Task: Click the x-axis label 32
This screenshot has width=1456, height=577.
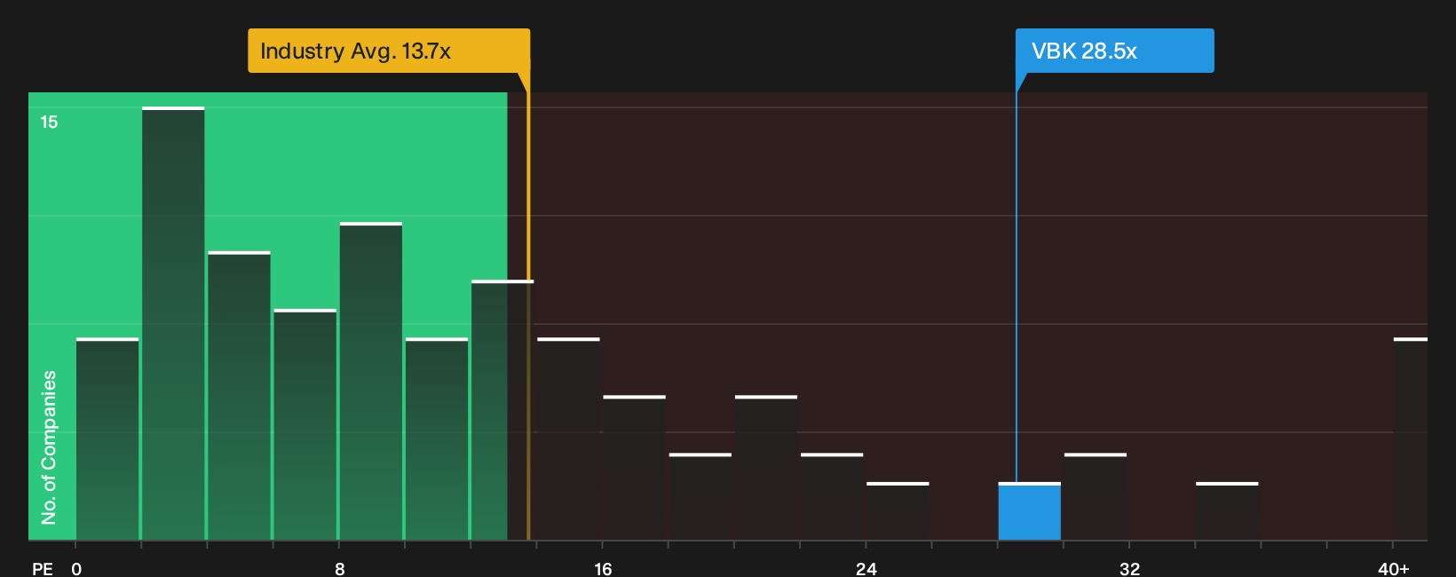Action: (x=1129, y=568)
